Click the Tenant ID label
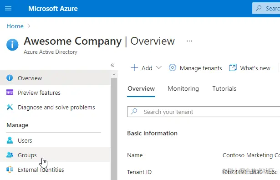 click(139, 172)
